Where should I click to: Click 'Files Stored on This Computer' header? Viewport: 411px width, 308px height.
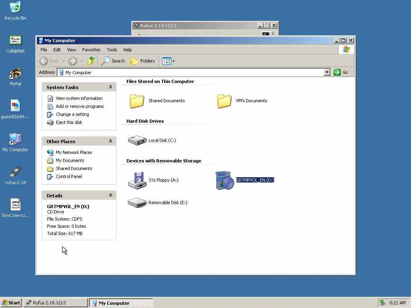pyautogui.click(x=160, y=81)
